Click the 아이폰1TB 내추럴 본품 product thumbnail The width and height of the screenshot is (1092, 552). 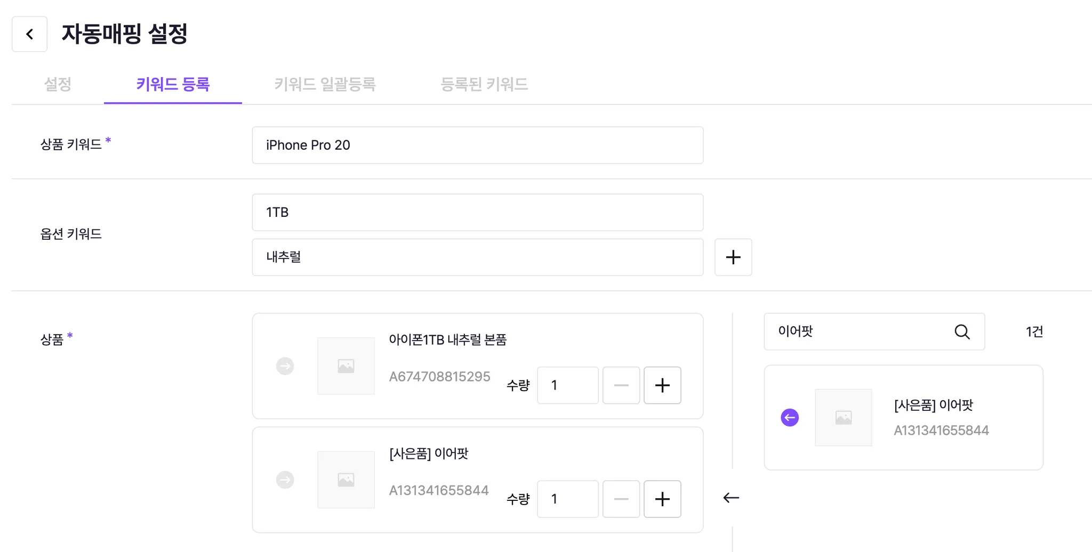pyautogui.click(x=346, y=366)
